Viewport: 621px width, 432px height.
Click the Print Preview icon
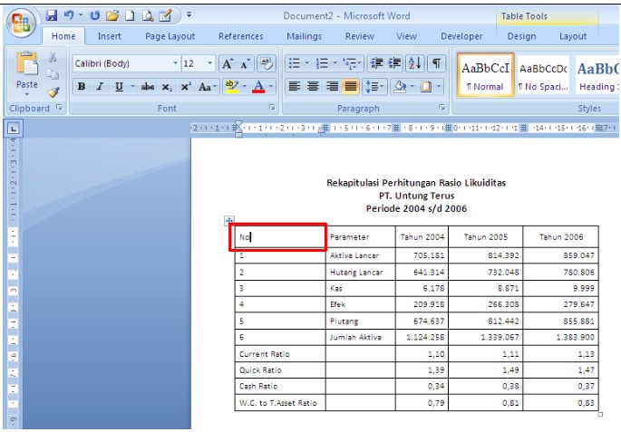[148, 15]
